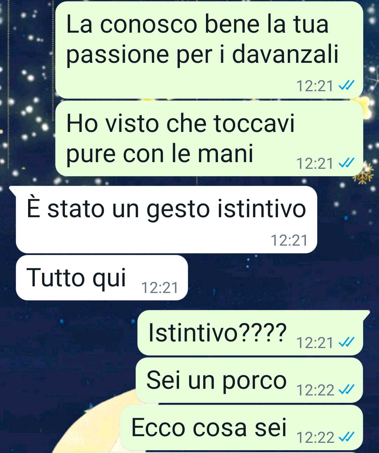This screenshot has height=453, width=379.
Task: Tap the 12:22 timestamp of 'Sei un porco'
Action: pyautogui.click(x=315, y=390)
